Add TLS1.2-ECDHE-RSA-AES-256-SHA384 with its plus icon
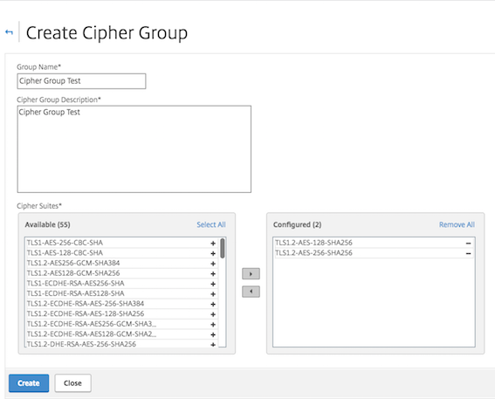495x399 pixels. (213, 304)
